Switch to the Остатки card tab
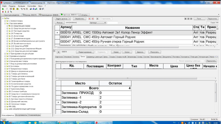 tap(76, 57)
